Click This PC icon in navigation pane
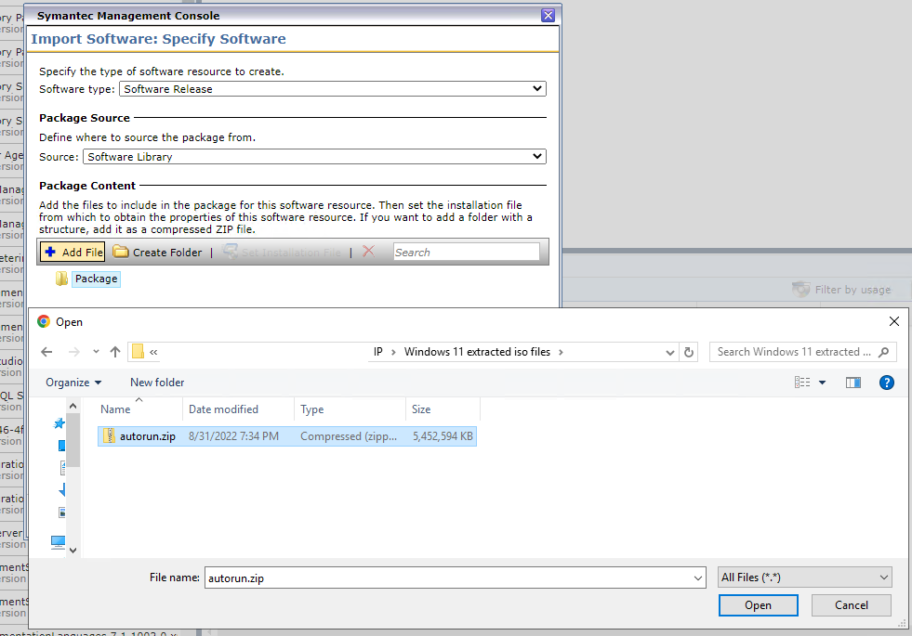This screenshot has width=912, height=636. point(58,542)
